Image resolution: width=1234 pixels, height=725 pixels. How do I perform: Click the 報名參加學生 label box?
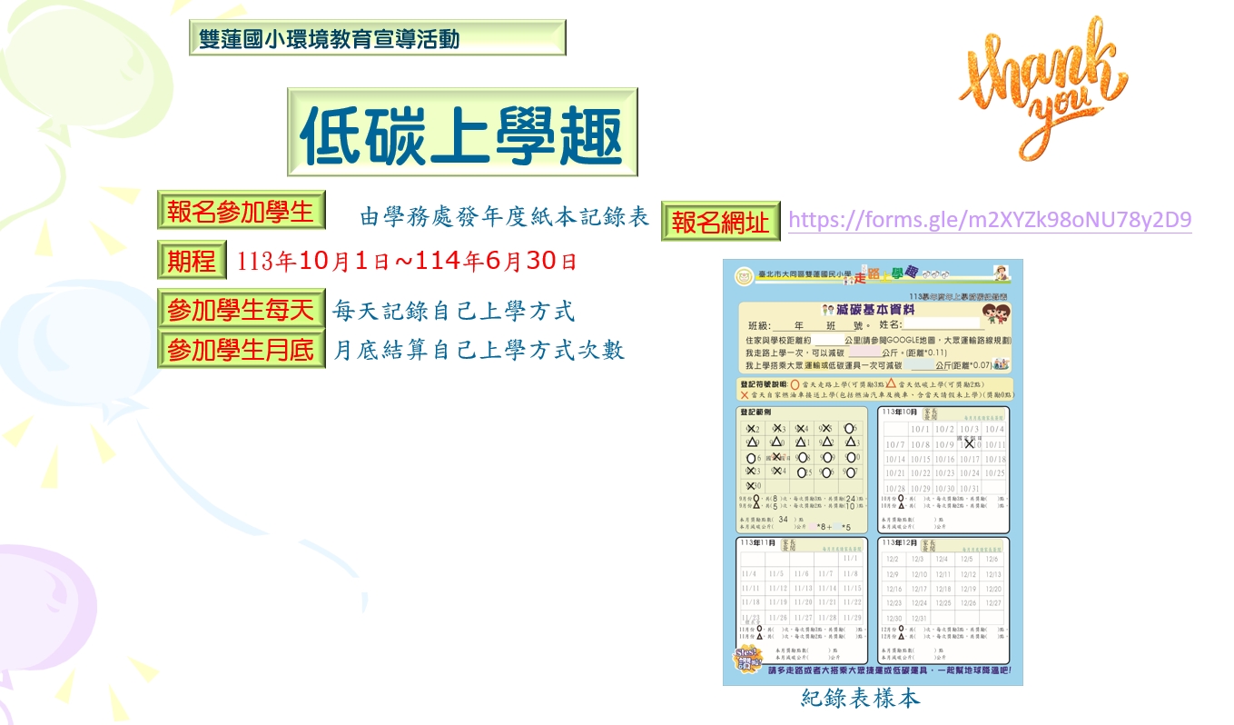tap(241, 211)
